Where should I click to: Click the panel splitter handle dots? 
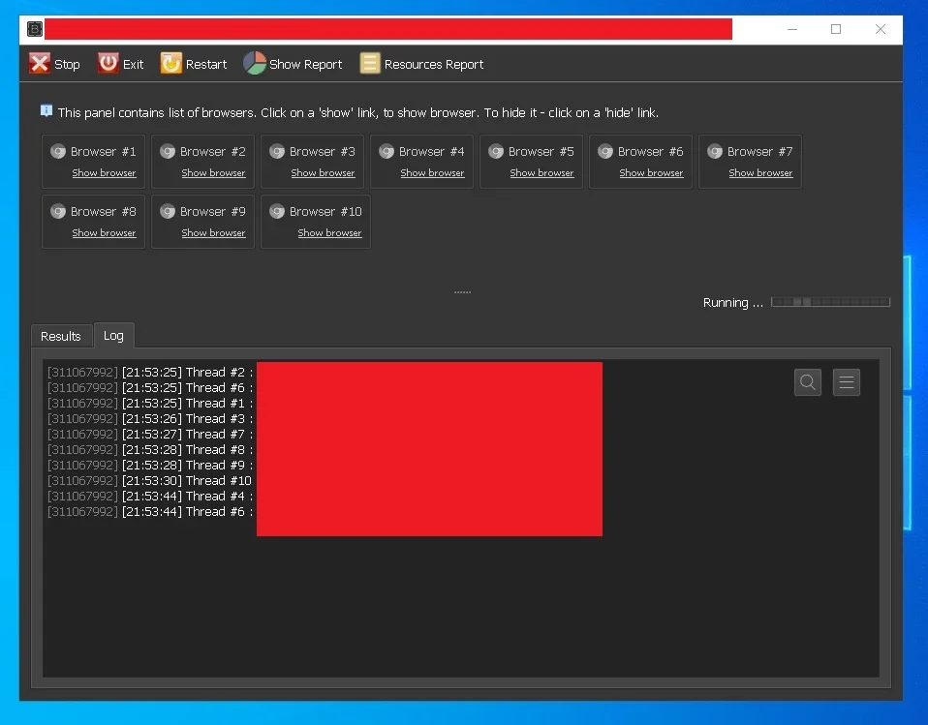pos(462,292)
